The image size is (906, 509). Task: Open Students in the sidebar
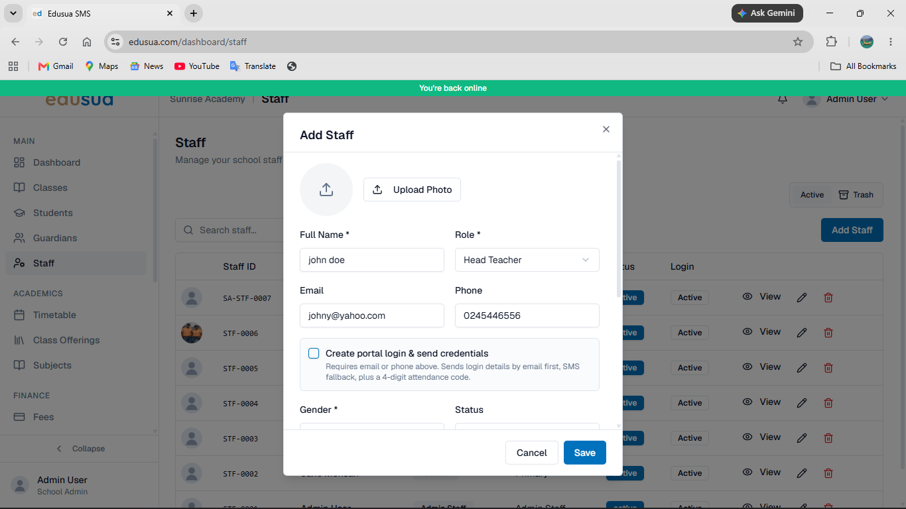click(x=76, y=213)
